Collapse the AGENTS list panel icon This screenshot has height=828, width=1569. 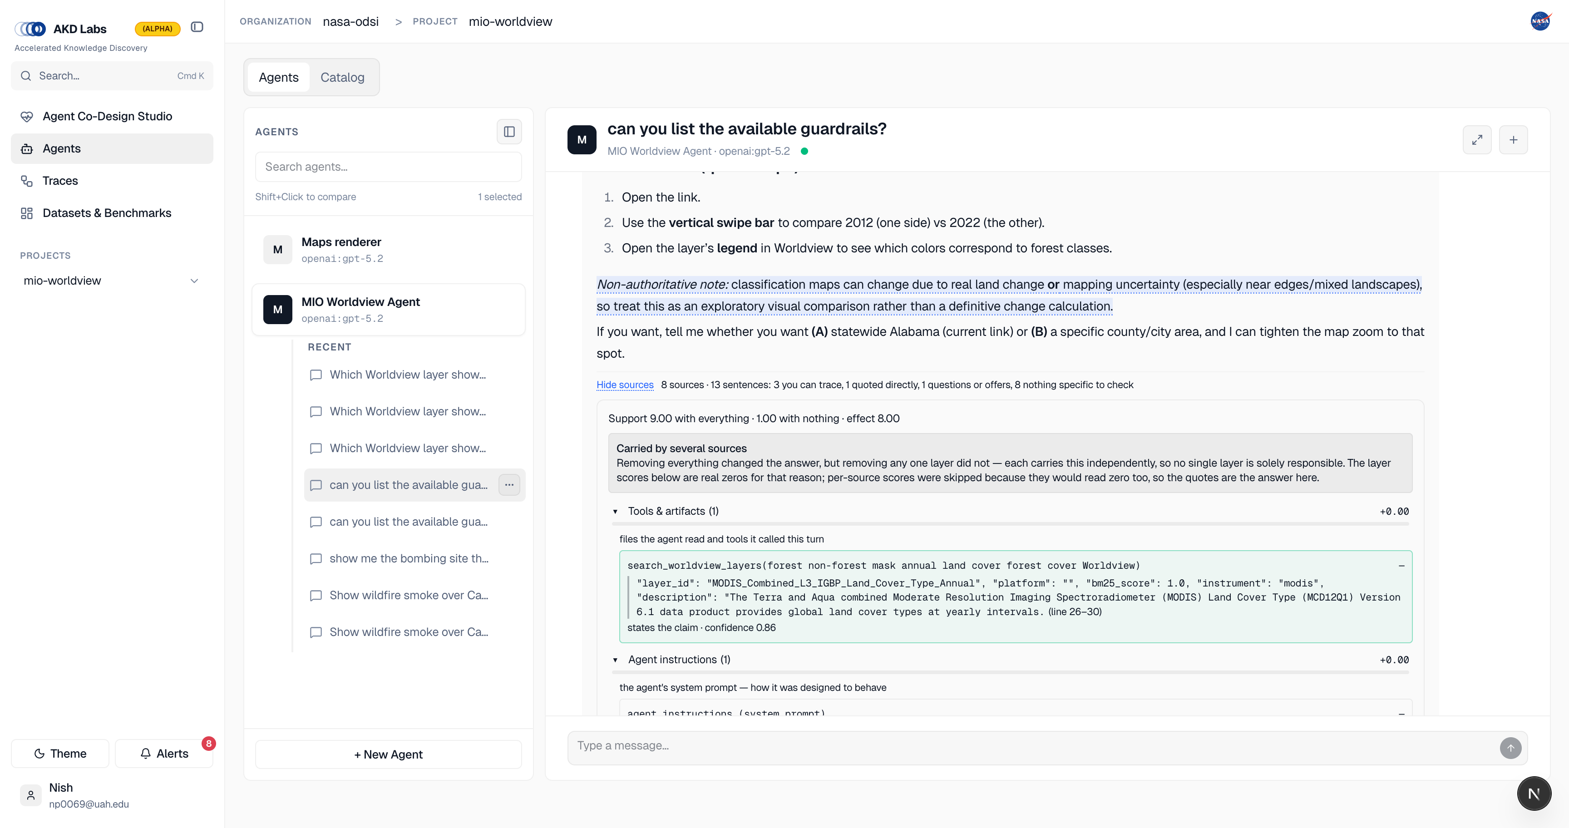(x=509, y=132)
